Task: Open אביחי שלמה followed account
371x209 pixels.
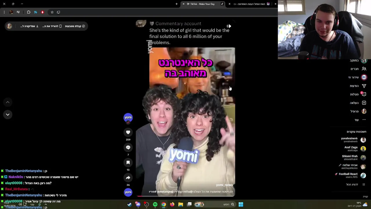Action: 352,166
